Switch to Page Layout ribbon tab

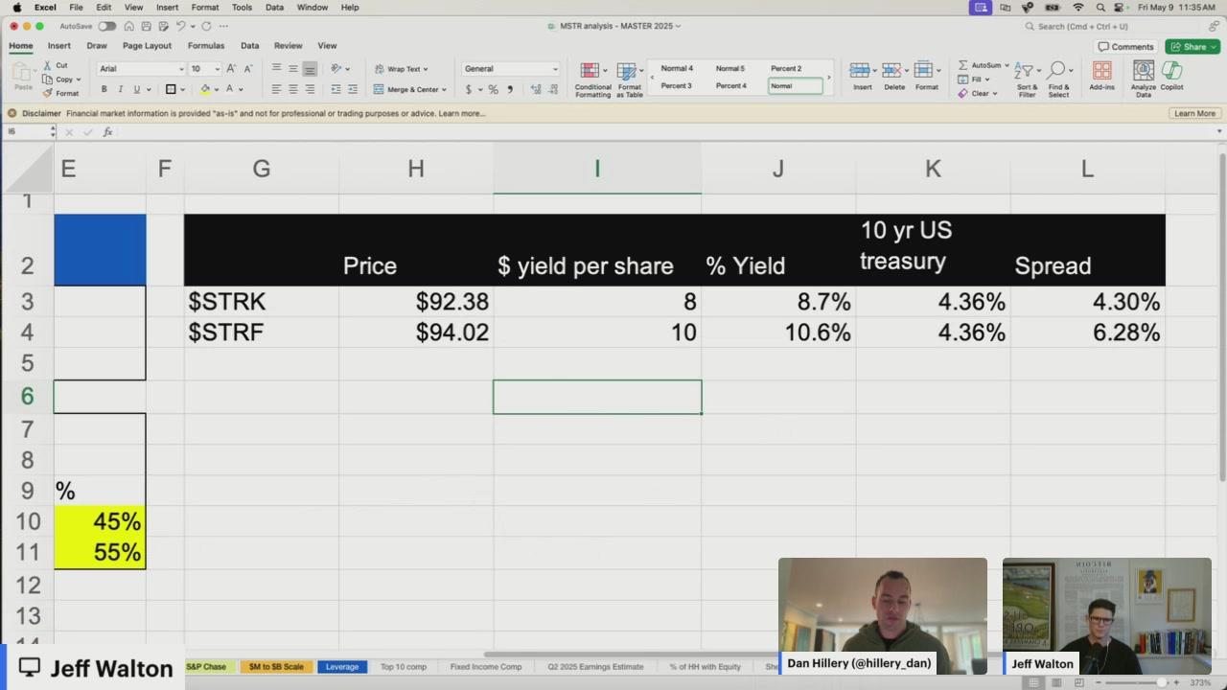click(x=147, y=45)
